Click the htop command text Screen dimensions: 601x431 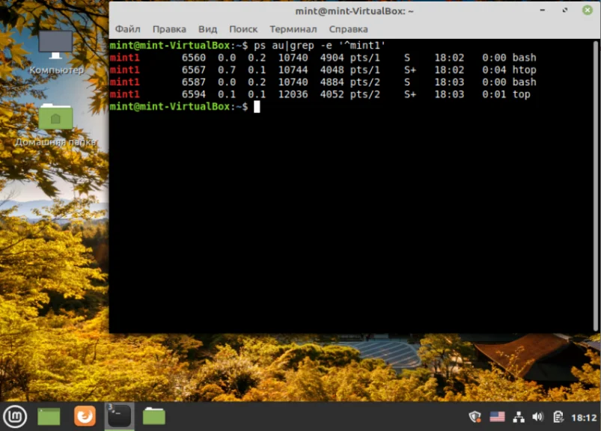525,70
